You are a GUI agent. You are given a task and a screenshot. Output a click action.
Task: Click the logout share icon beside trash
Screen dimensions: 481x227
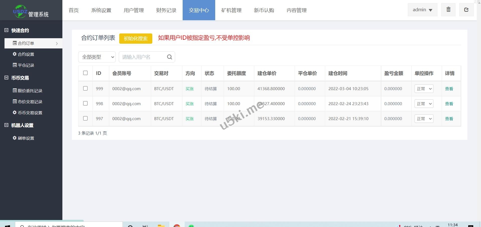[x=466, y=10]
